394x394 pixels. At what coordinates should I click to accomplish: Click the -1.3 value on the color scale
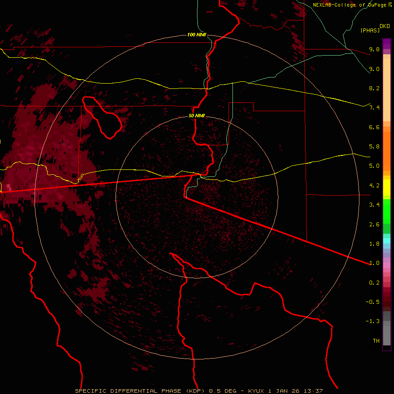pyautogui.click(x=373, y=321)
